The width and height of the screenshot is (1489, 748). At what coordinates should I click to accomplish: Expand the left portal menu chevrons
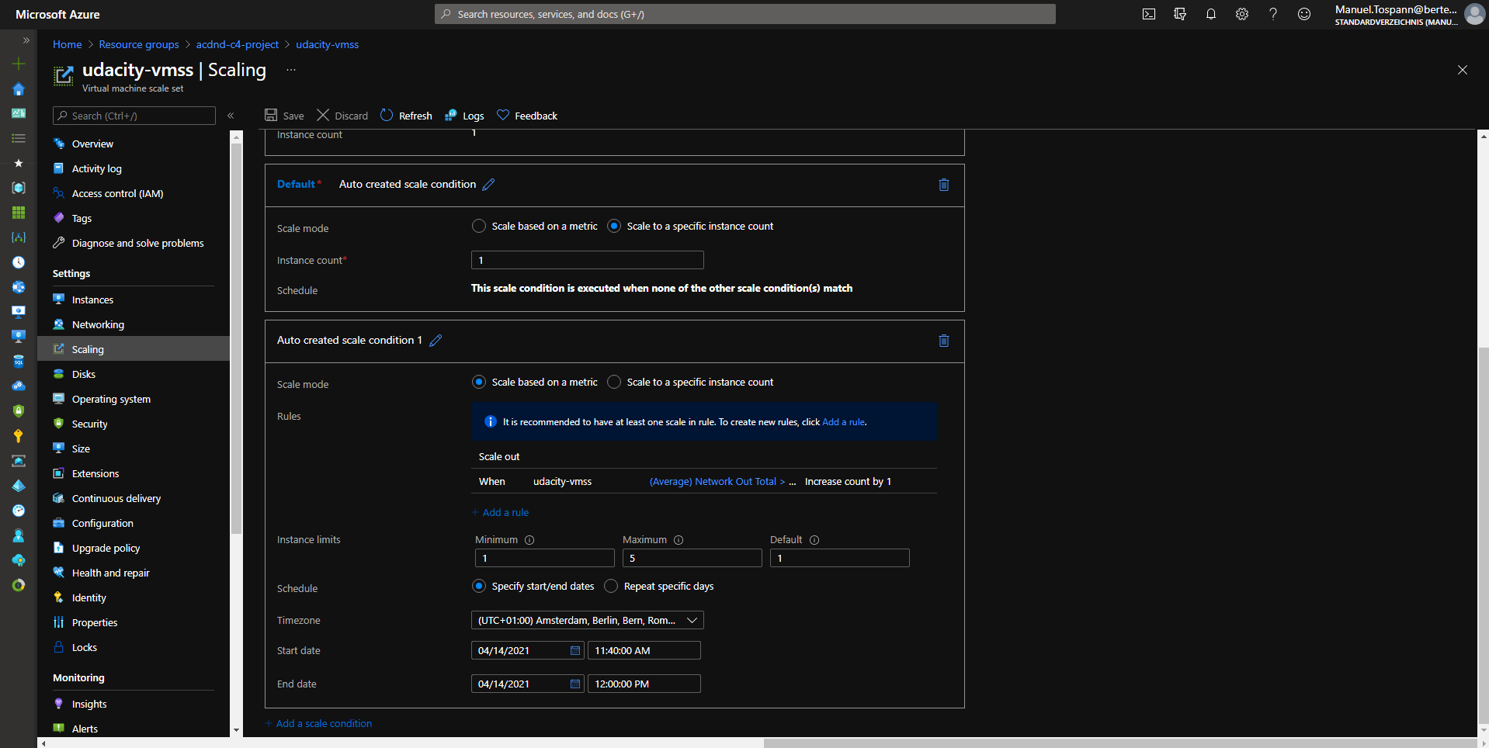[x=26, y=40]
